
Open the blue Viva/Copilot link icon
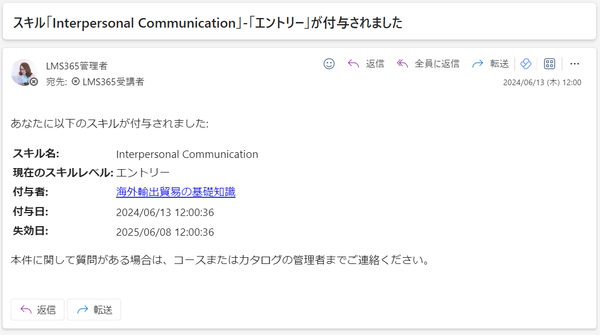[526, 64]
